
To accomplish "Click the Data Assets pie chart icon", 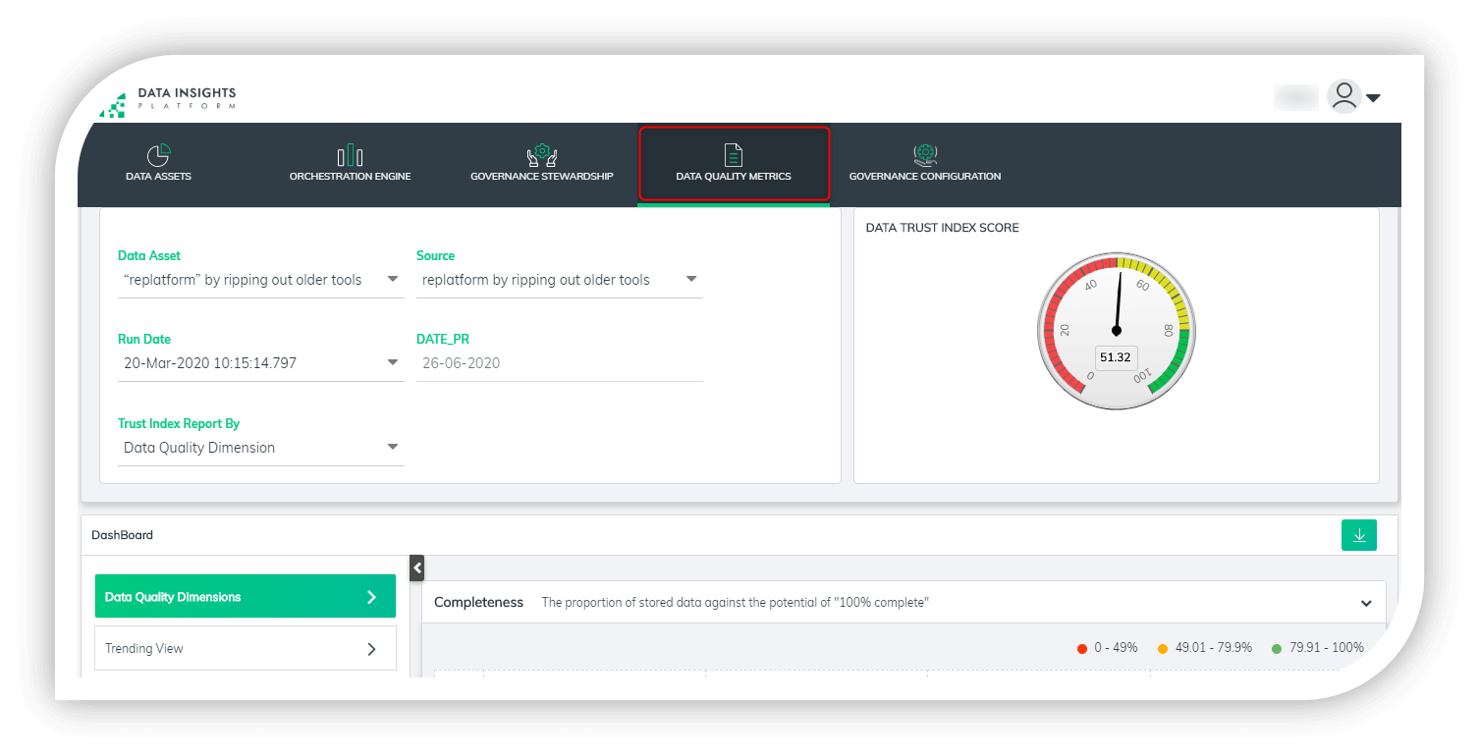I will pos(158,155).
